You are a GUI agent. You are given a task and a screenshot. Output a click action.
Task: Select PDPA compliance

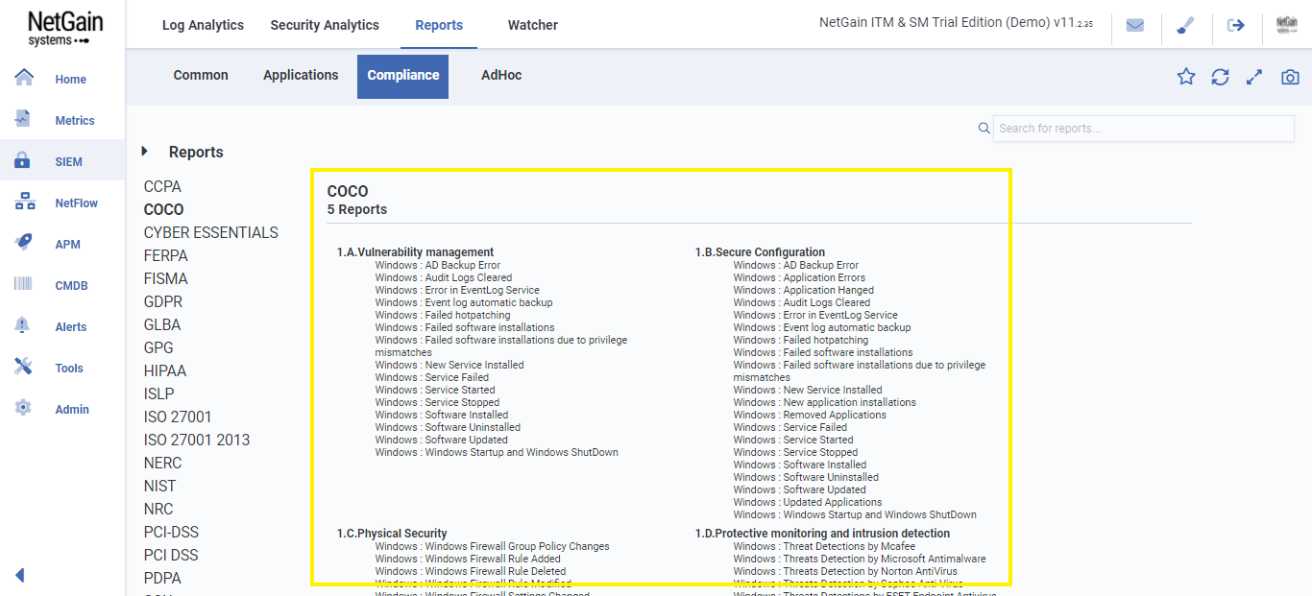pos(163,578)
